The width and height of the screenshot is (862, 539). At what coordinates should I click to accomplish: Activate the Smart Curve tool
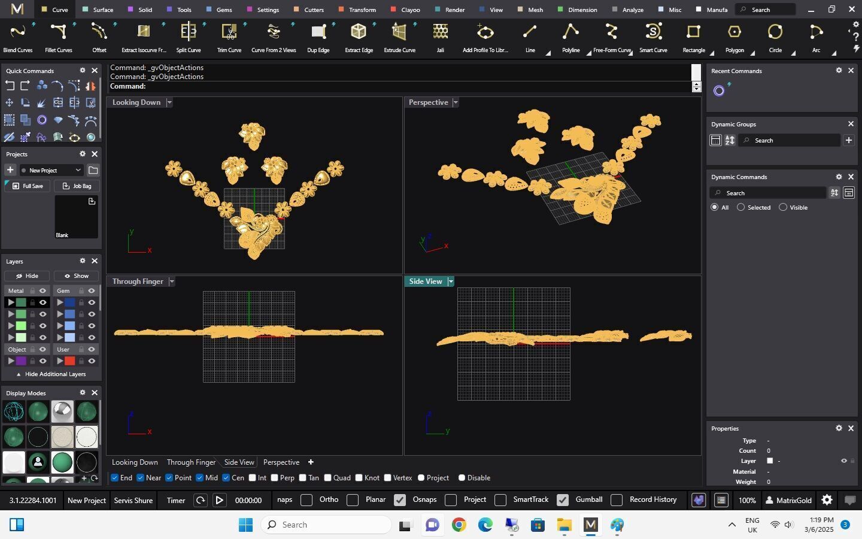click(x=653, y=37)
